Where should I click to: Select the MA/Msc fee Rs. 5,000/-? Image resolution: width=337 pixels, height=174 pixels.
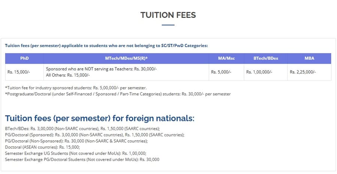click(x=221, y=72)
